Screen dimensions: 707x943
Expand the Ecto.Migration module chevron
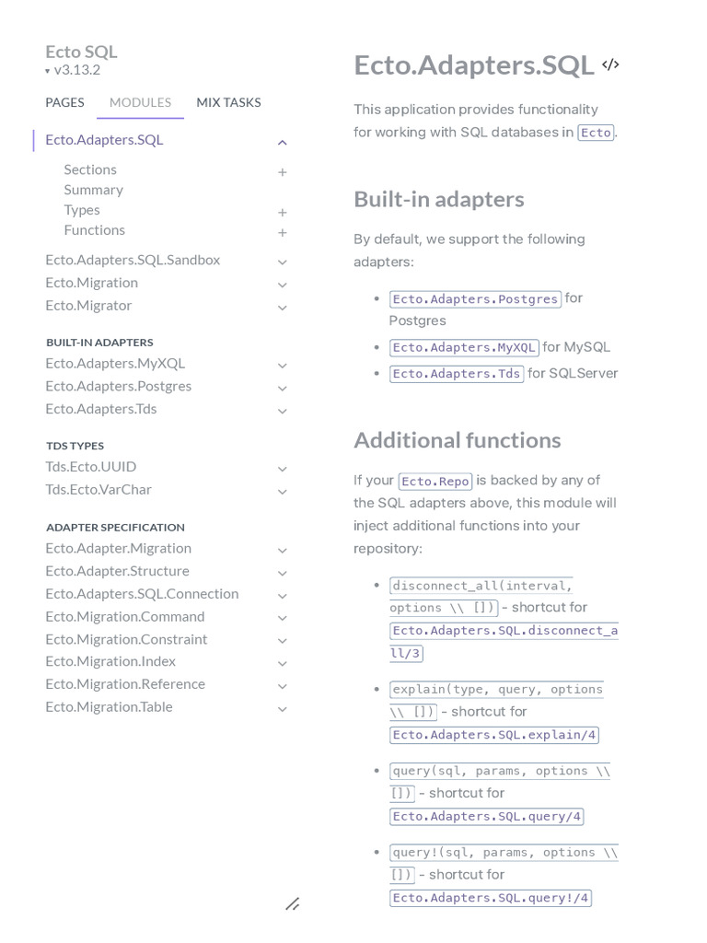pos(283,285)
